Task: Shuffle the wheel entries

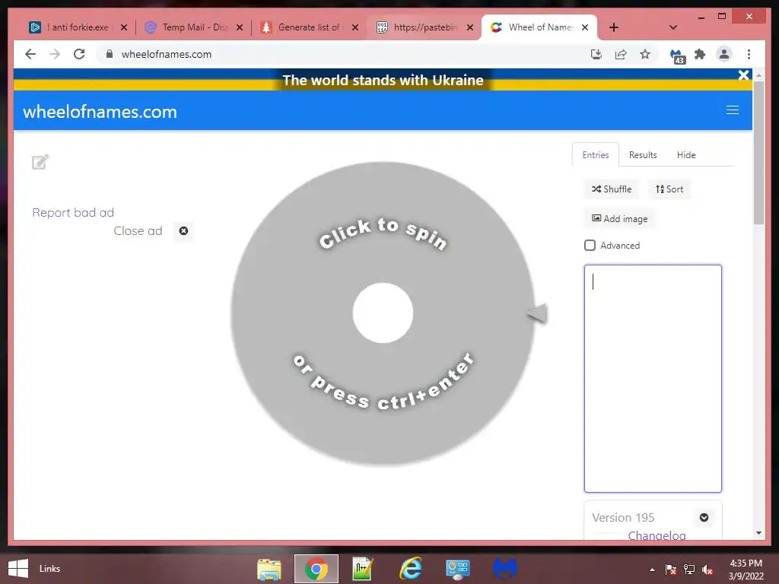Action: (x=612, y=189)
